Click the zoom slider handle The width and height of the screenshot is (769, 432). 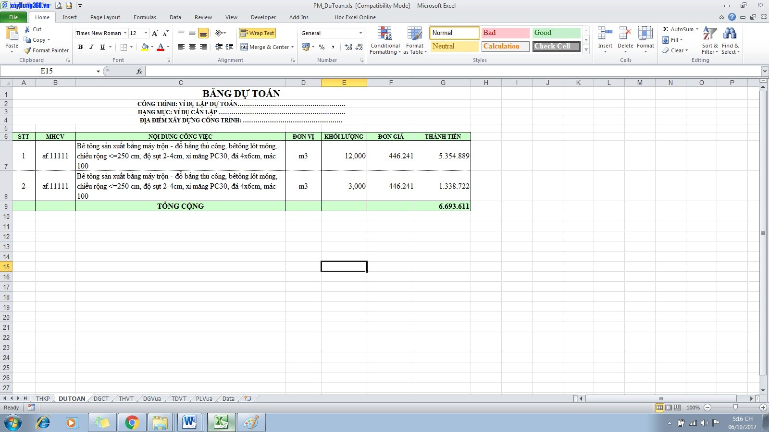pyautogui.click(x=735, y=408)
